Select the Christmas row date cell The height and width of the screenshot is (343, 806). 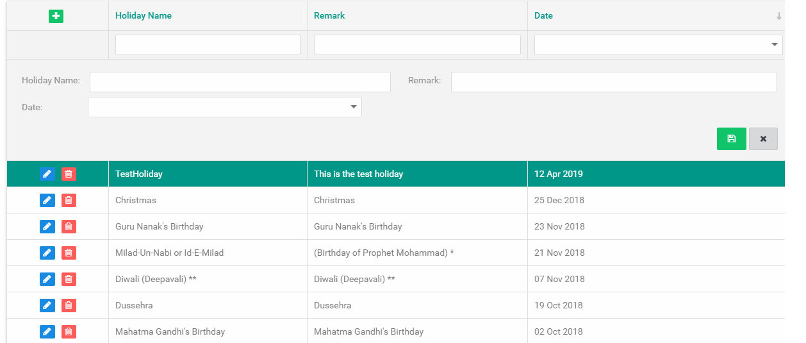click(559, 200)
